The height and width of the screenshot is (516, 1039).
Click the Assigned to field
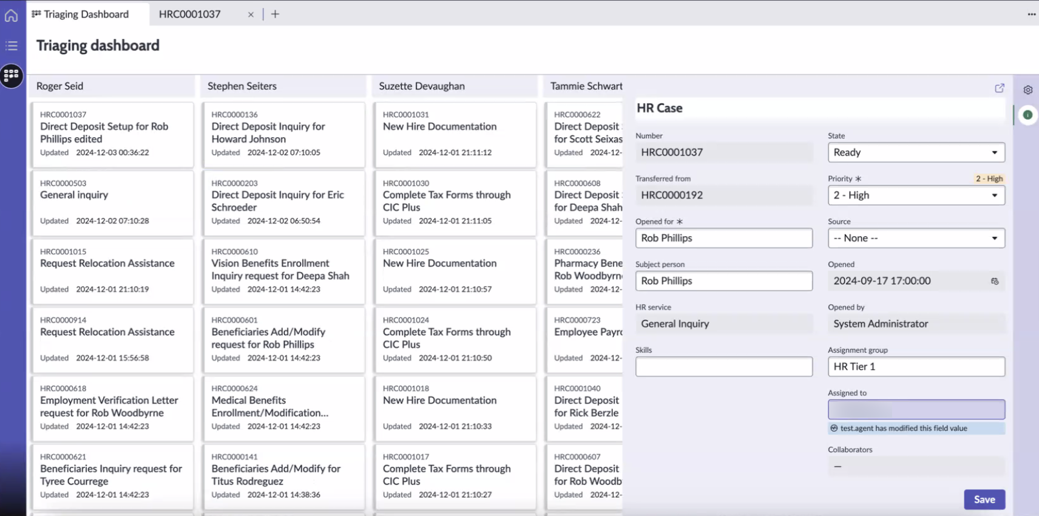916,410
